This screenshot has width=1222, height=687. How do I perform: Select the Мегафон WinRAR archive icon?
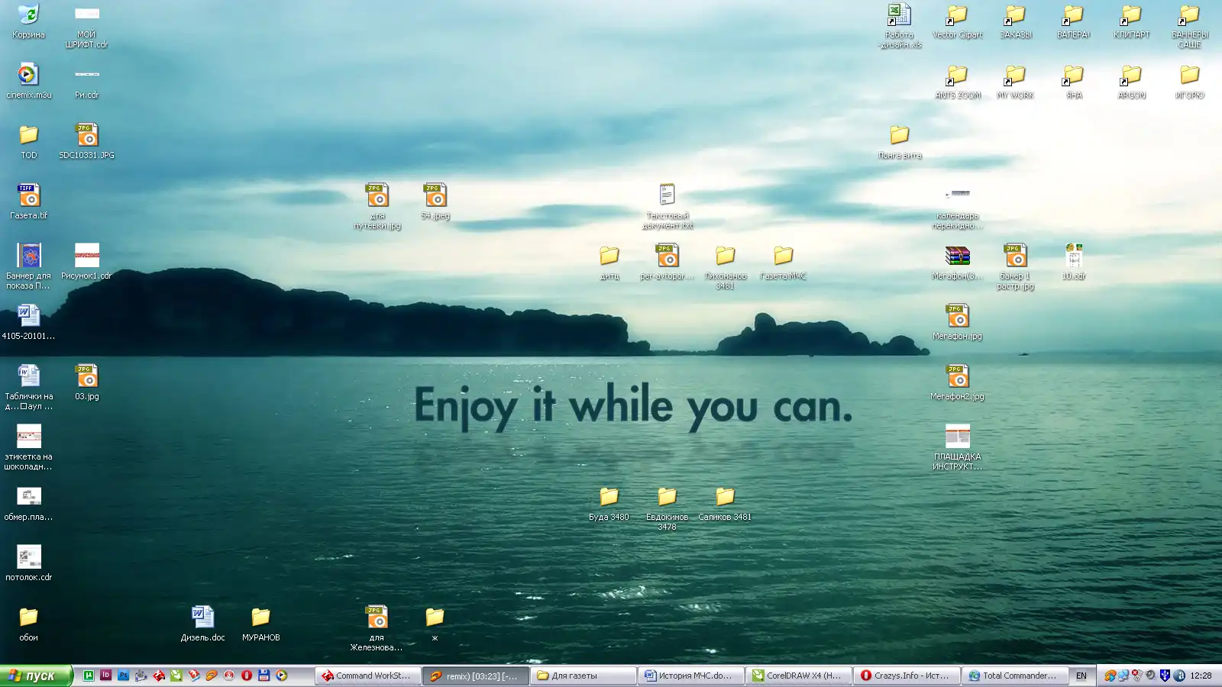[x=957, y=256]
